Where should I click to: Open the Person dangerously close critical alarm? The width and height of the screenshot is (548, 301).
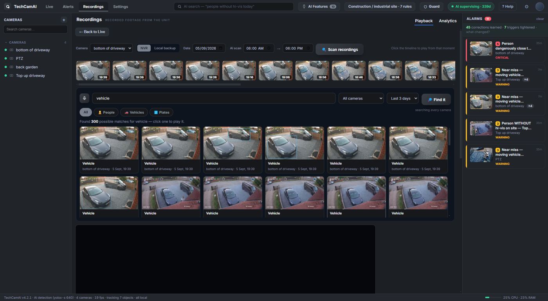click(505, 50)
